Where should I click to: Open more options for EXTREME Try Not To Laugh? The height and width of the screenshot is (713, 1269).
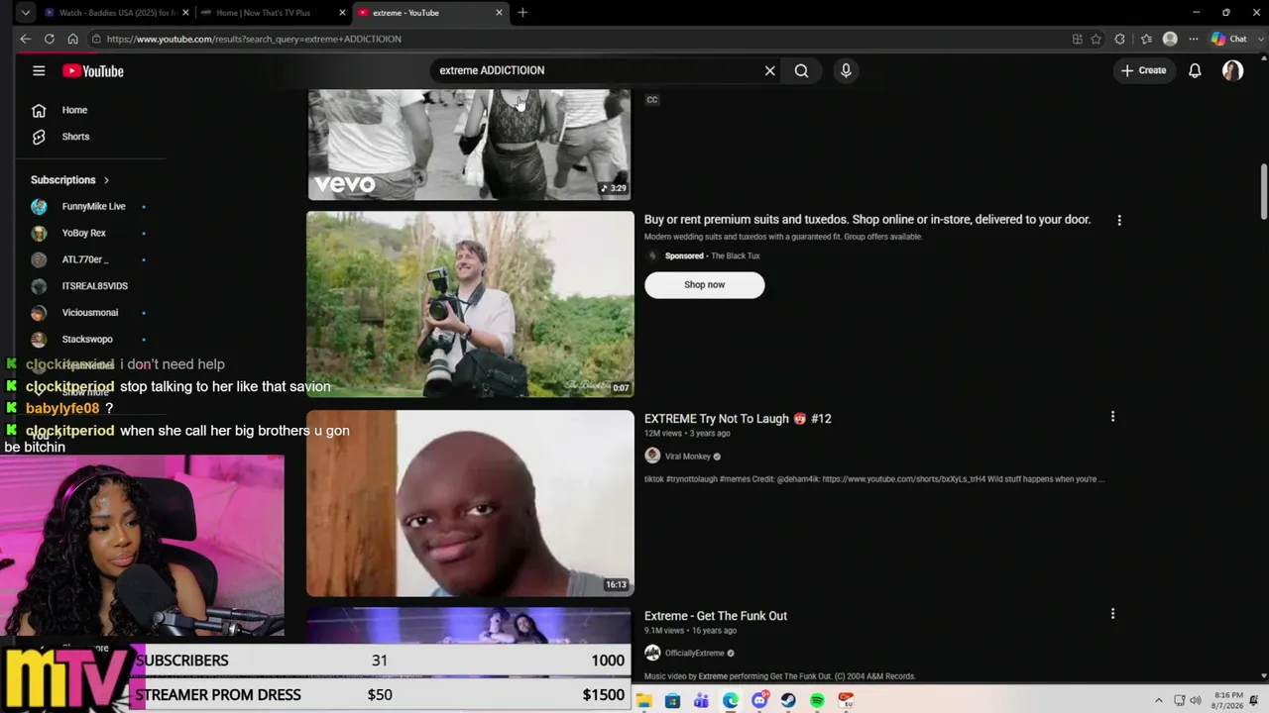click(1112, 417)
